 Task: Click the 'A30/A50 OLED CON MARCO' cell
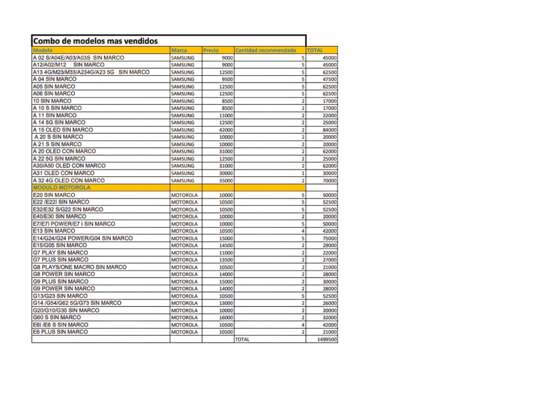tap(70, 166)
